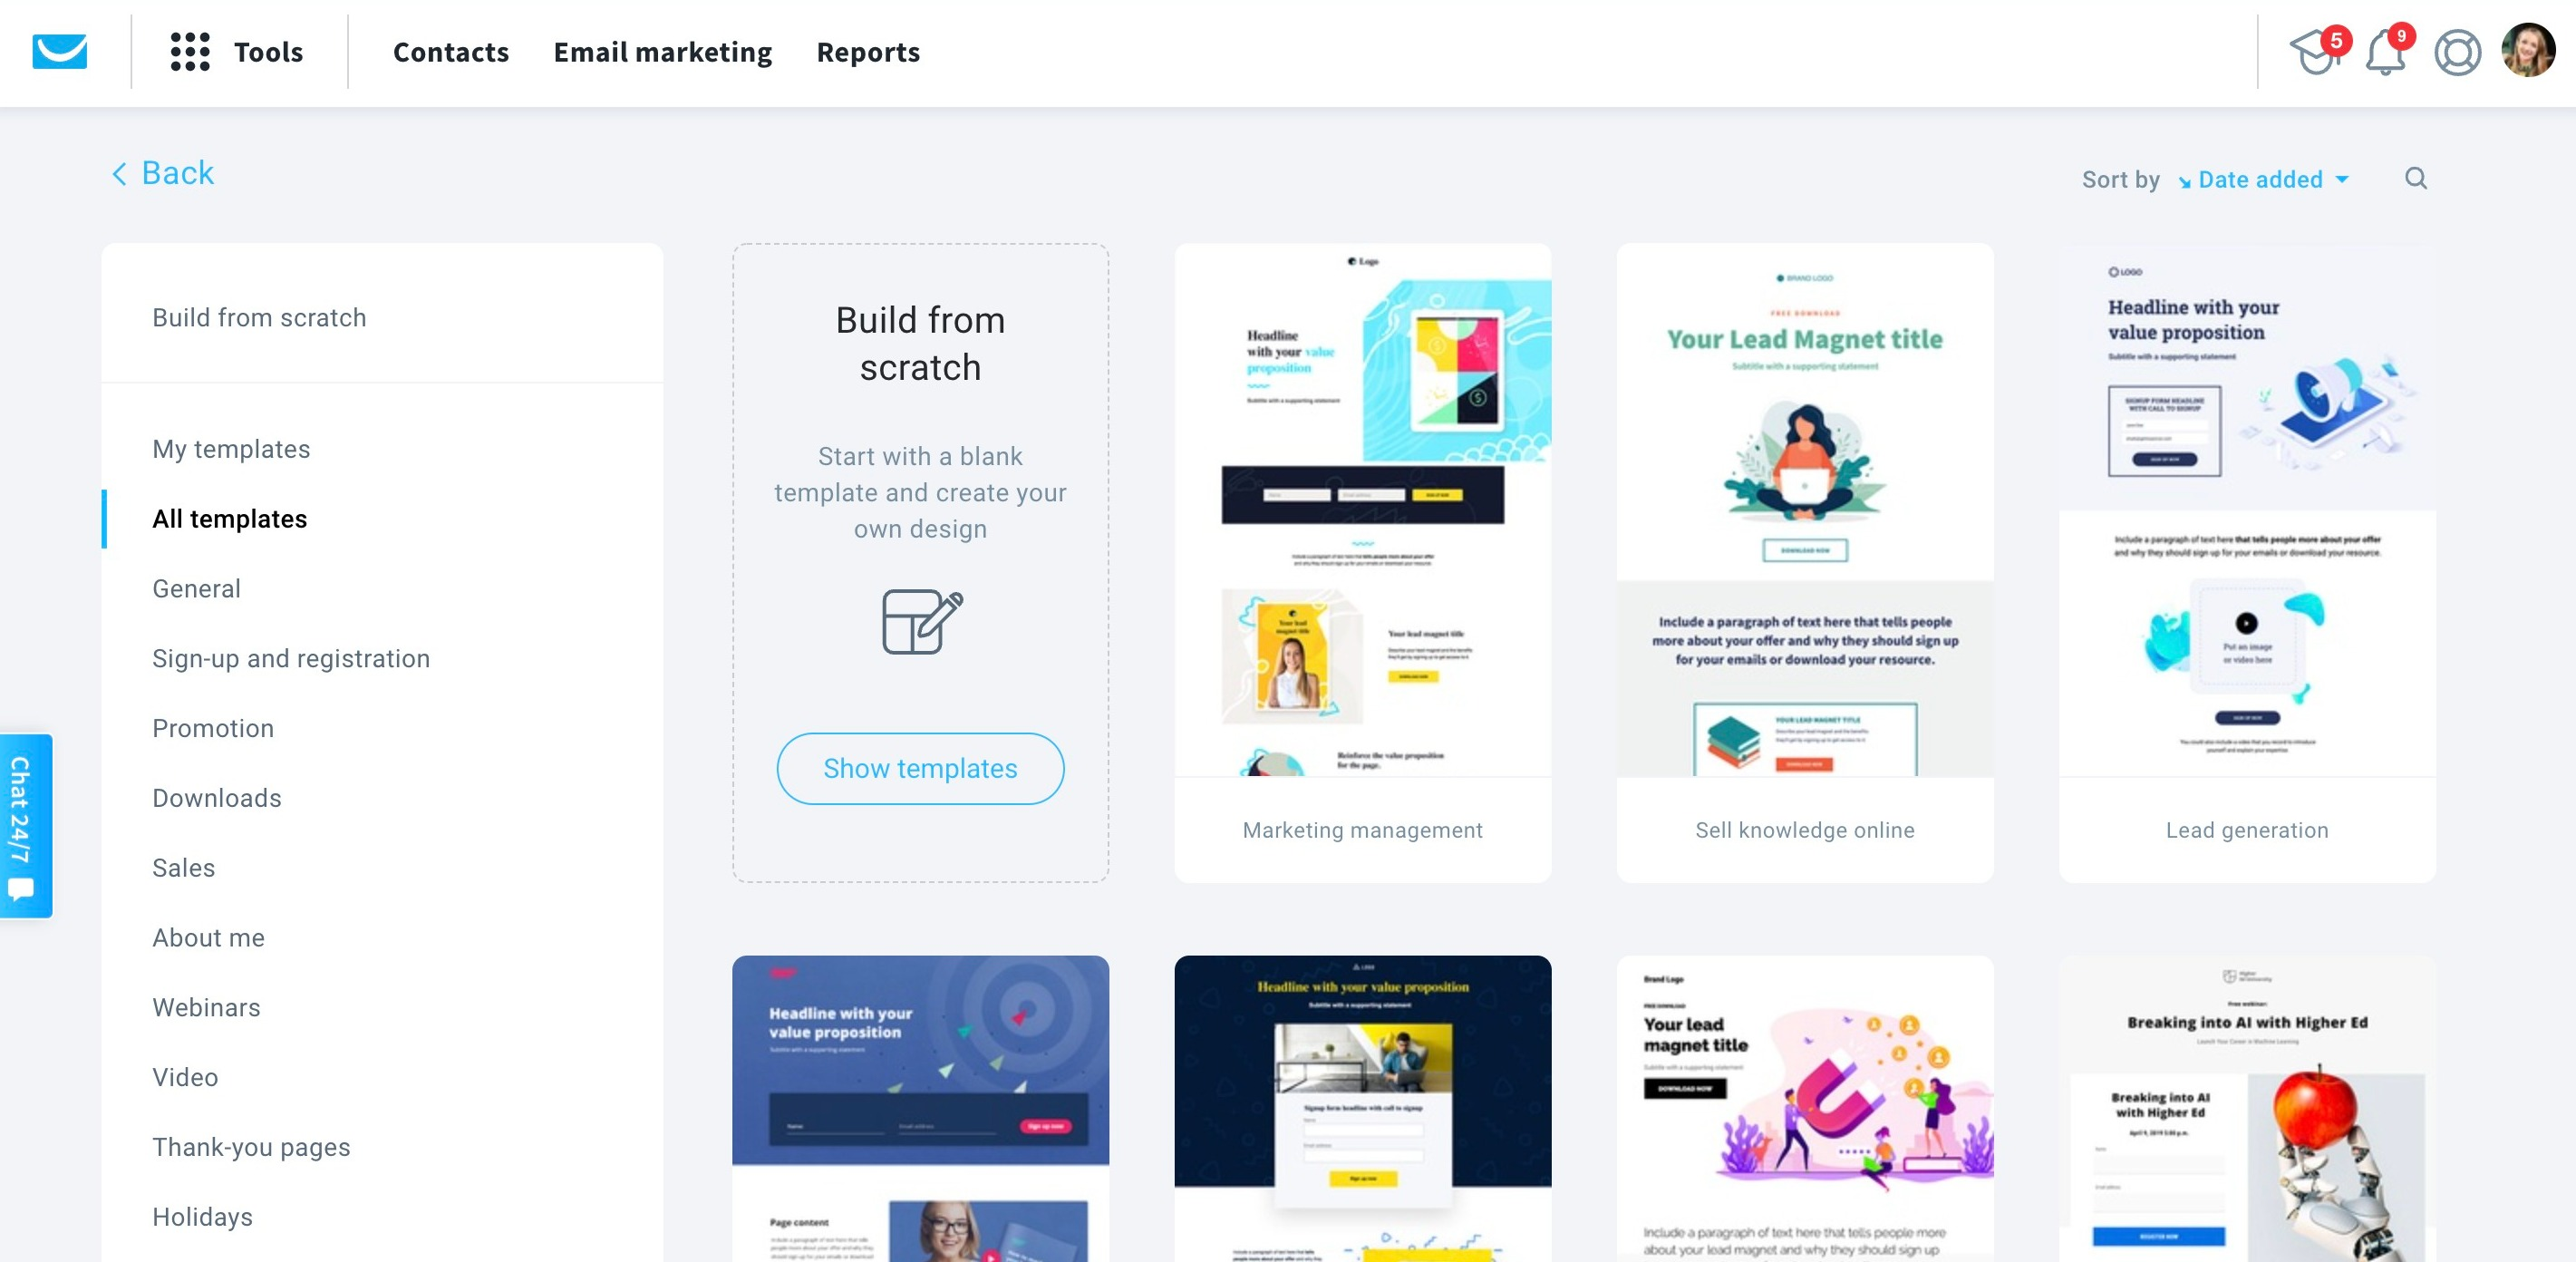Viewport: 2576px width, 1262px height.
Task: Click the search icon in top right
Action: pyautogui.click(x=2415, y=180)
